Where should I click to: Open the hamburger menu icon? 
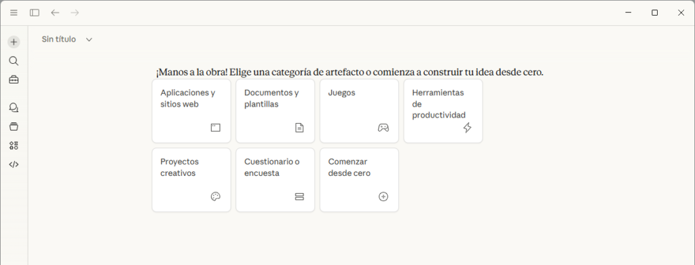(14, 13)
